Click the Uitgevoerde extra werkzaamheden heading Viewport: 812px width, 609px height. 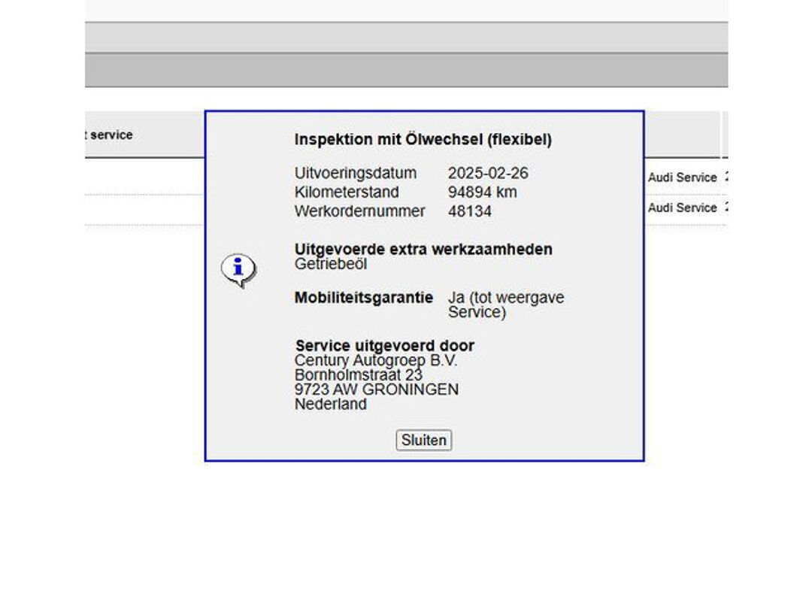tap(423, 249)
